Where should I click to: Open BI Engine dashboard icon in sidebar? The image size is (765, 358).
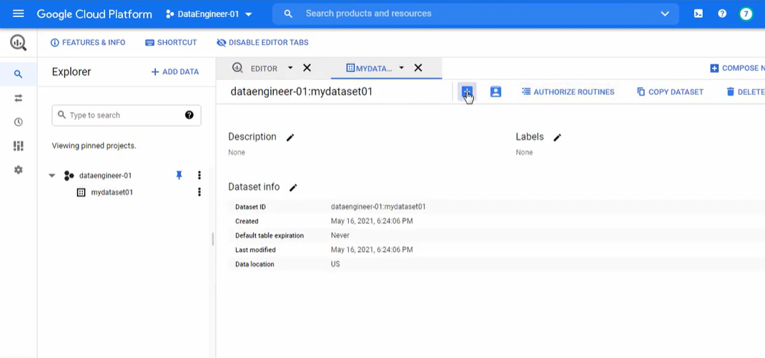[18, 146]
